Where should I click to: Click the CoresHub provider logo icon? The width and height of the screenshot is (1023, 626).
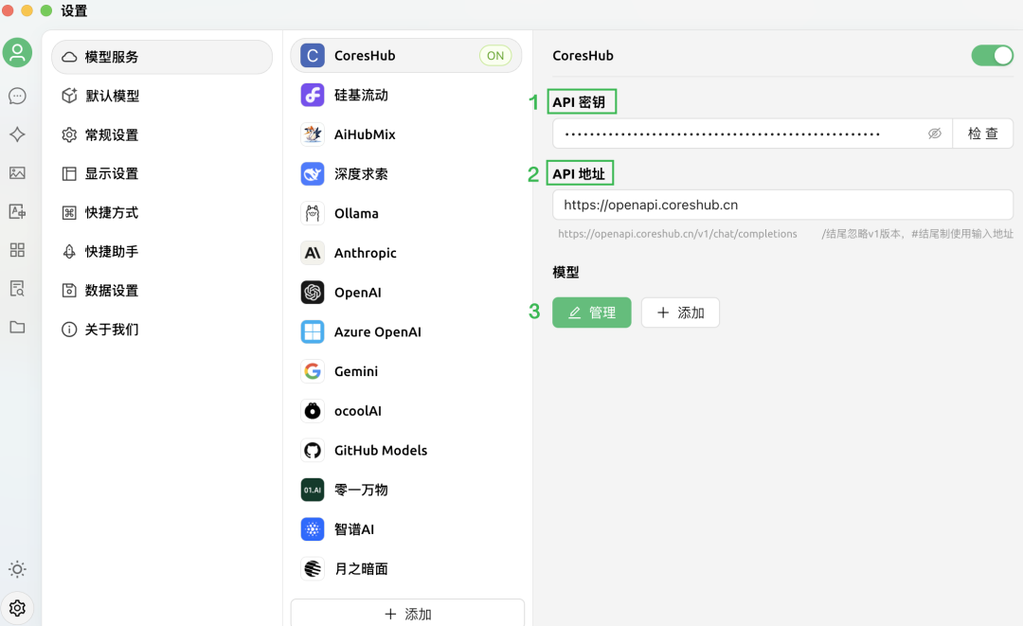coord(313,56)
